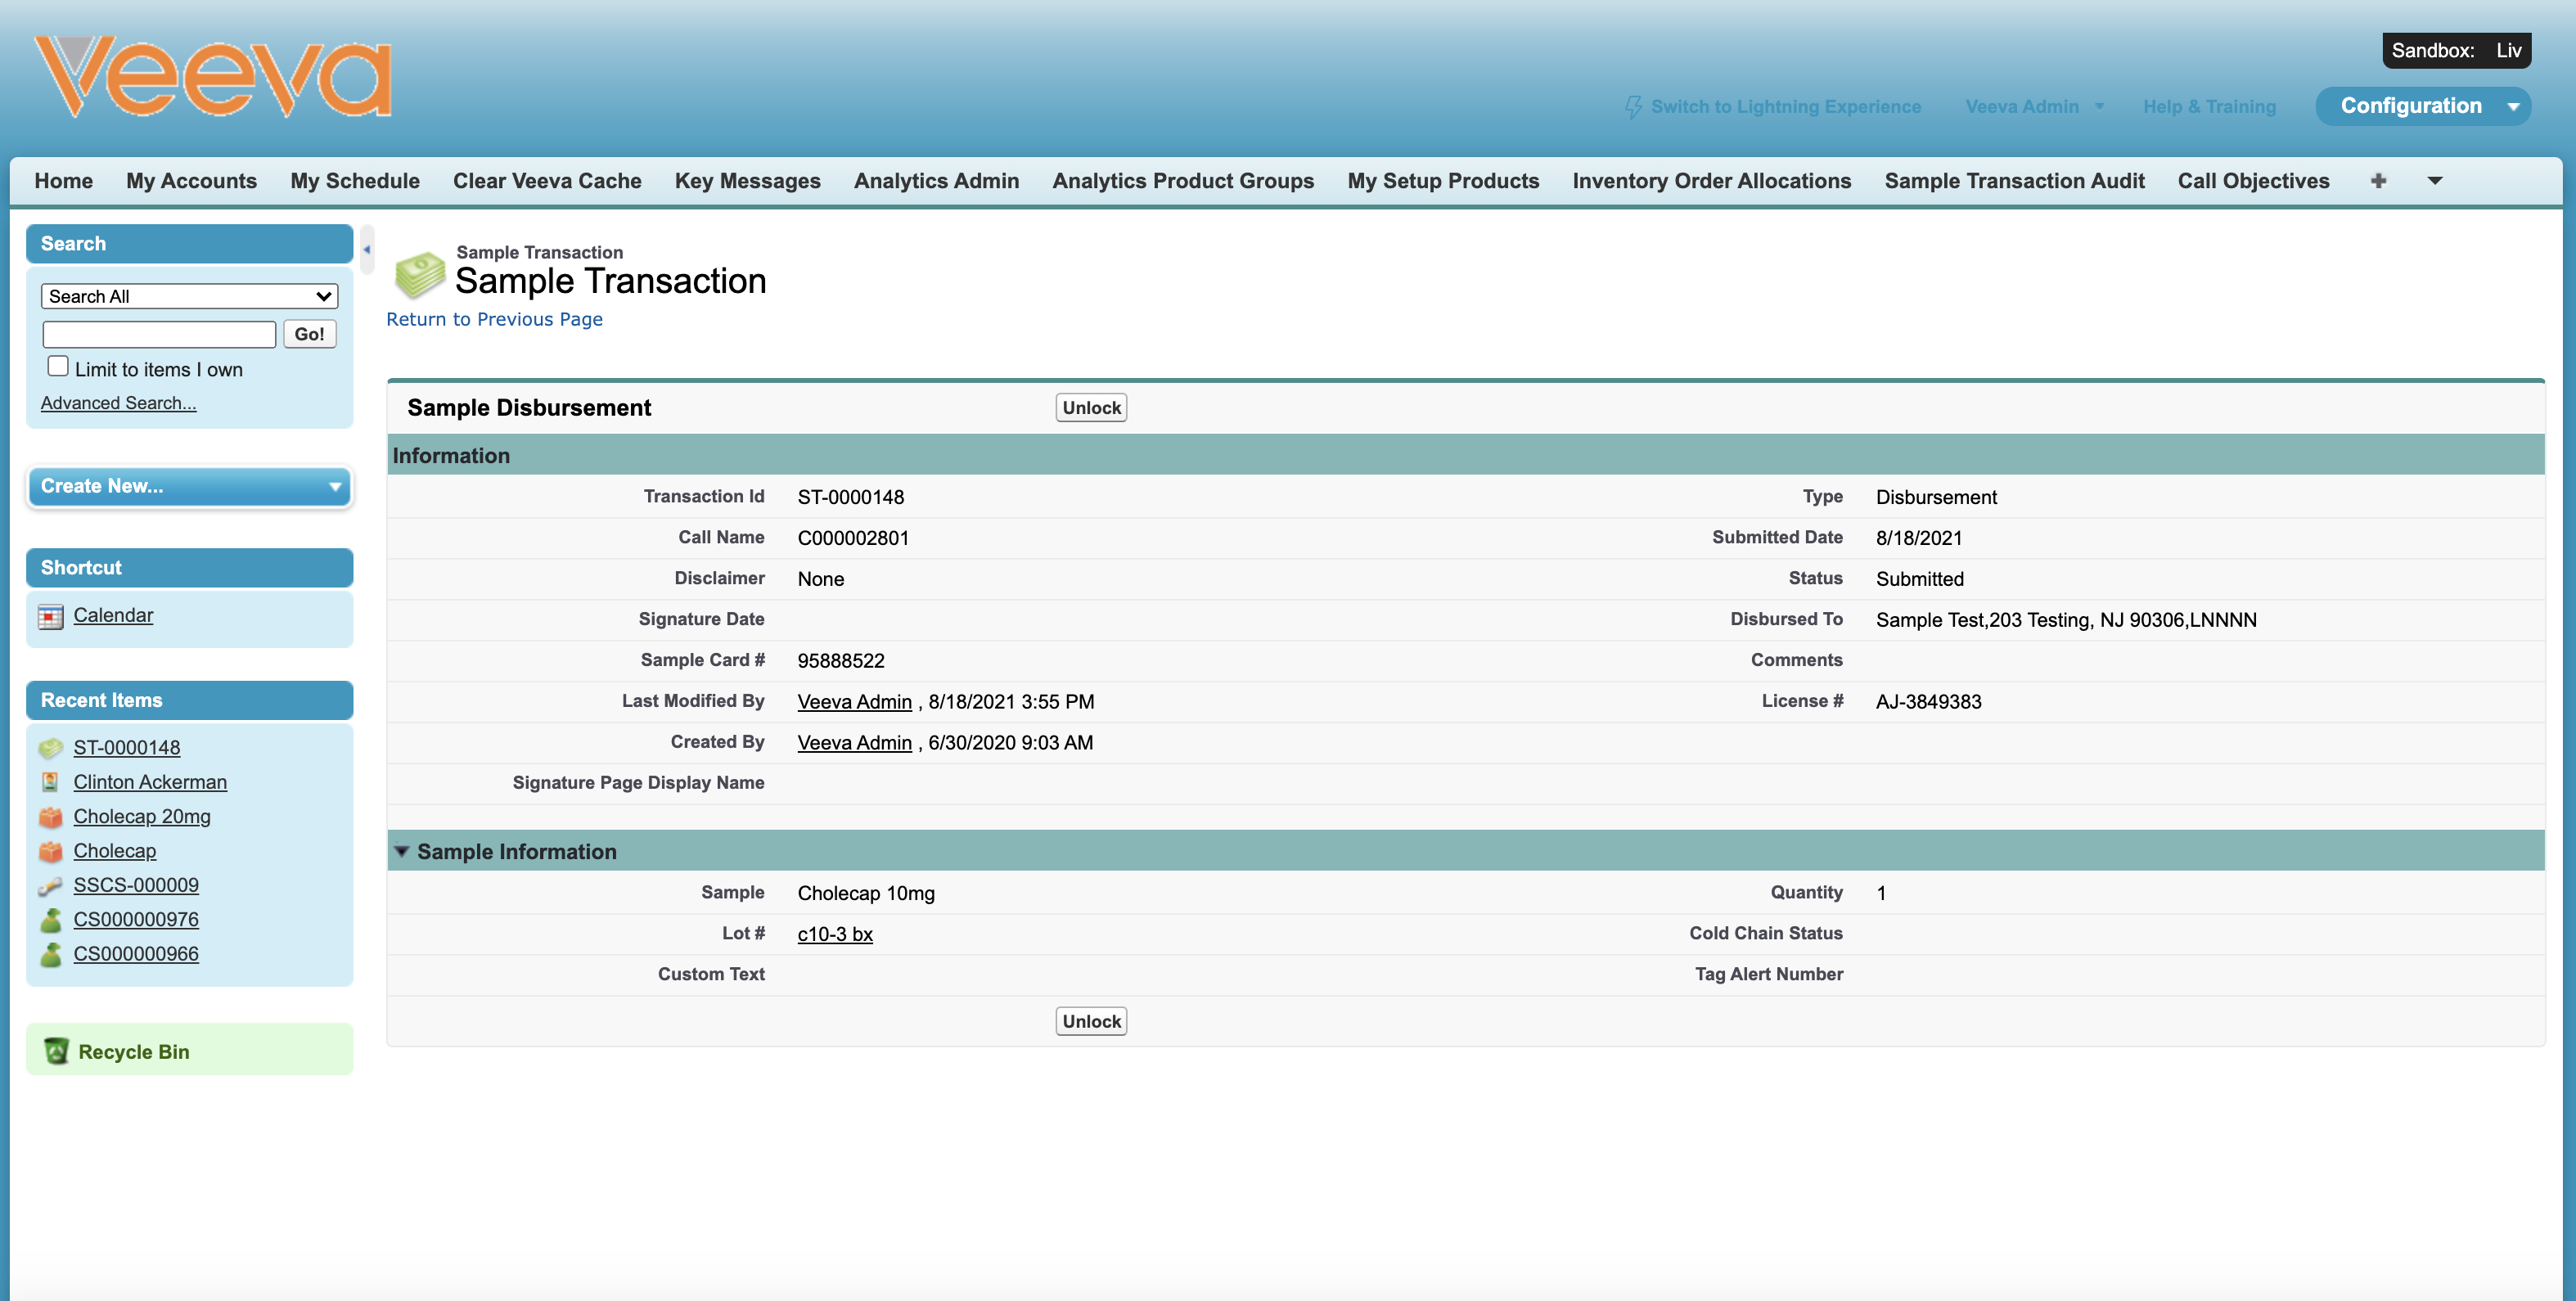Go to the Sample Transaction Audit tab
The width and height of the screenshot is (2576, 1301).
coord(2013,181)
